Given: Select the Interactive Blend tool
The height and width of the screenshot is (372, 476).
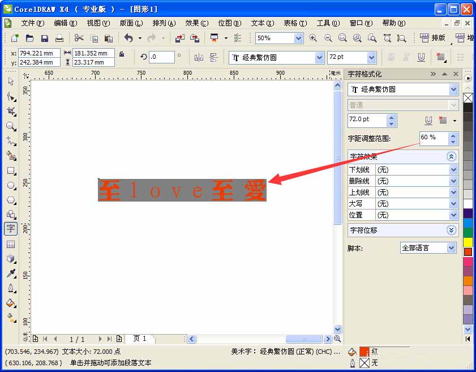Looking at the screenshot, I should click(11, 259).
